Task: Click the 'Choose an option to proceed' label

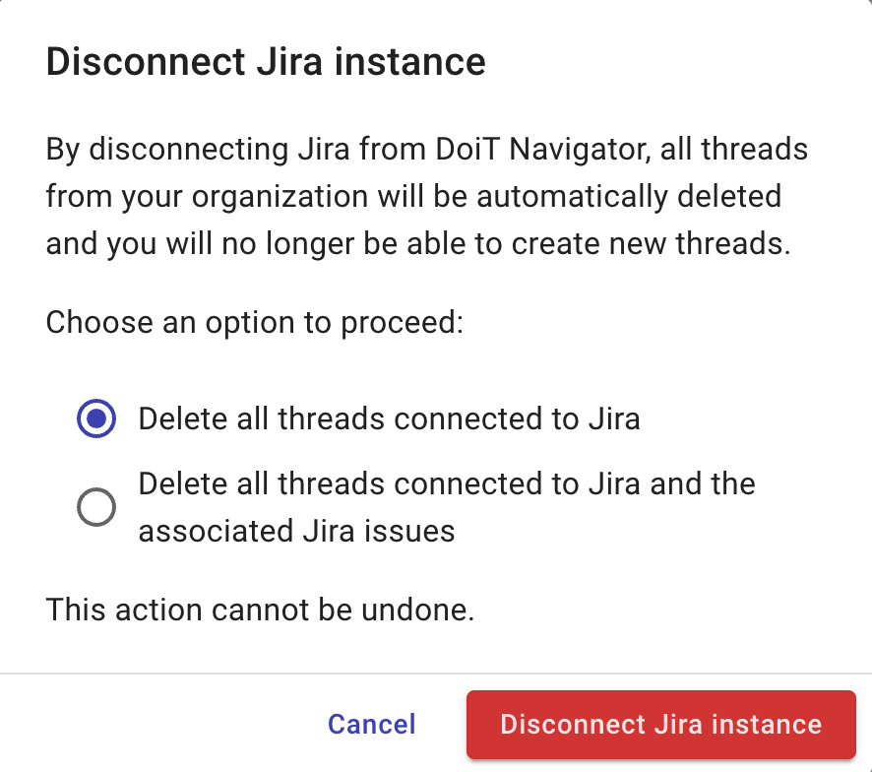Action: pos(255,322)
